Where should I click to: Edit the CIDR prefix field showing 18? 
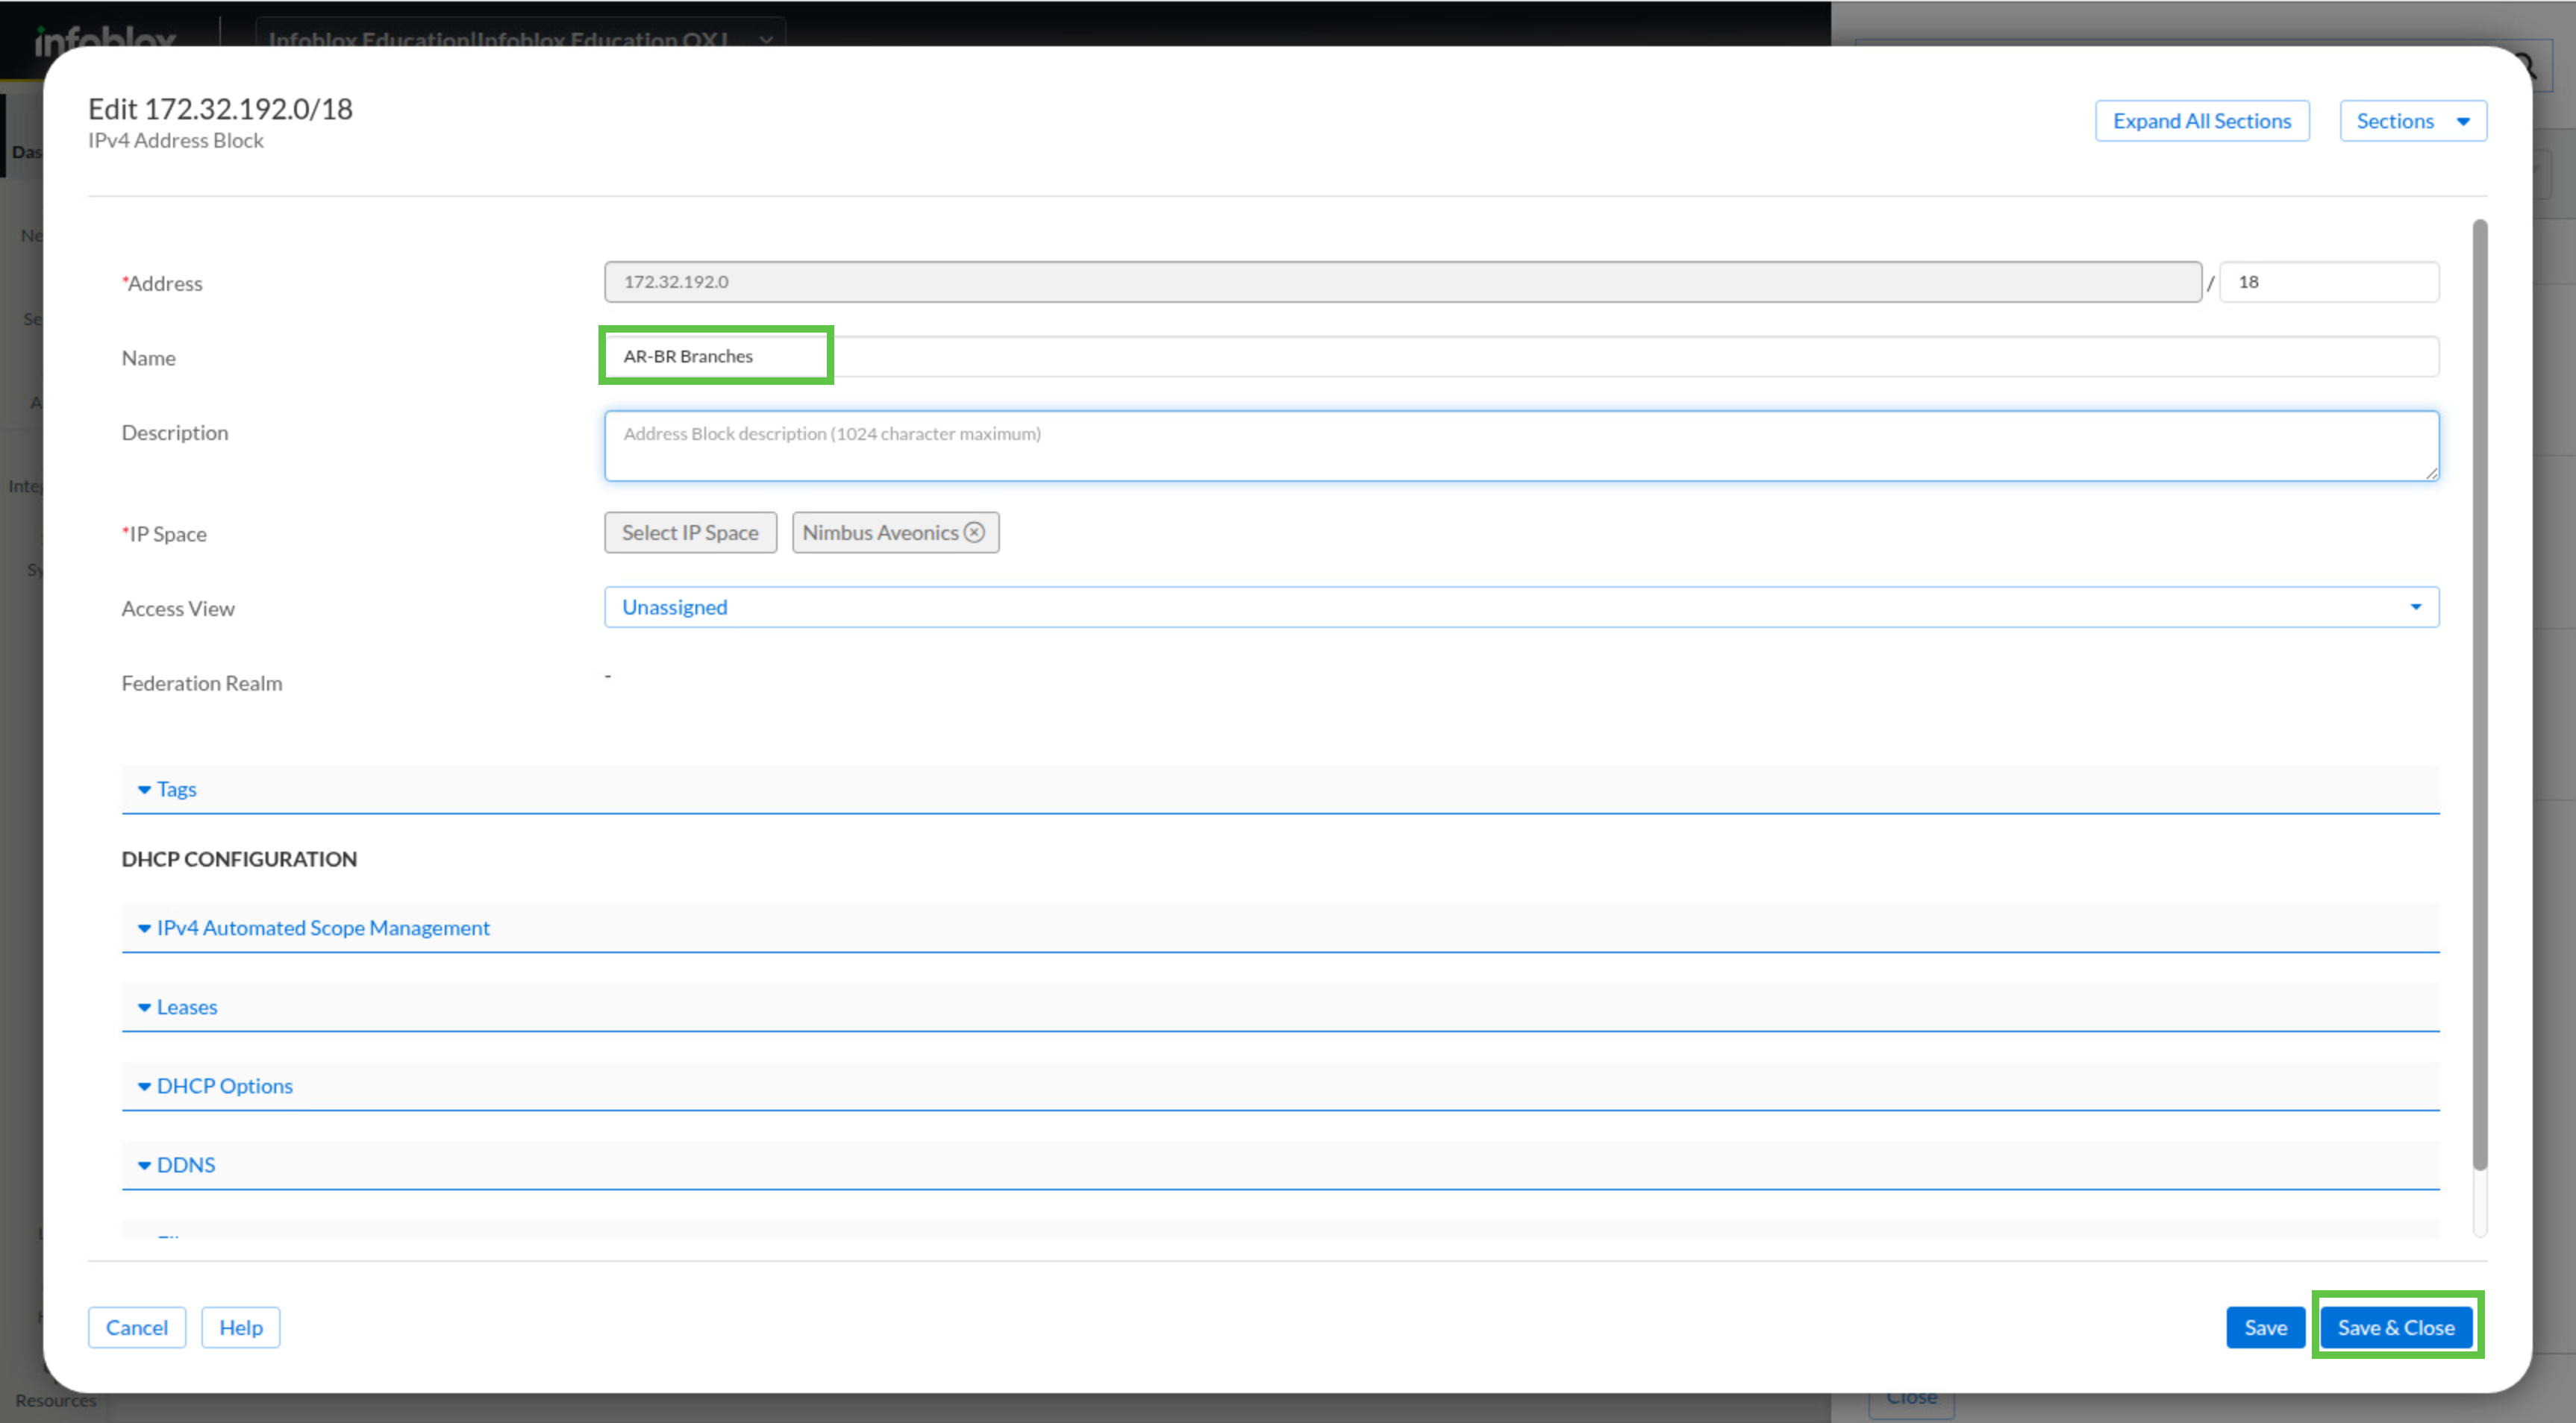pyautogui.click(x=2328, y=282)
